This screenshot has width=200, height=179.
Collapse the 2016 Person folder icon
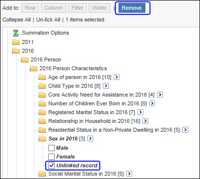pos(25,60)
